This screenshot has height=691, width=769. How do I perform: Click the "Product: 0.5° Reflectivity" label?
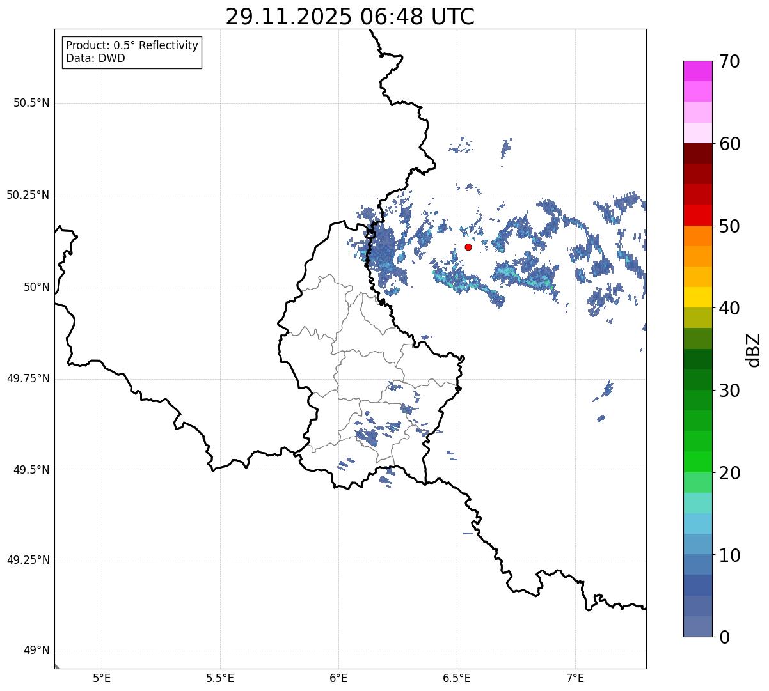coord(132,45)
